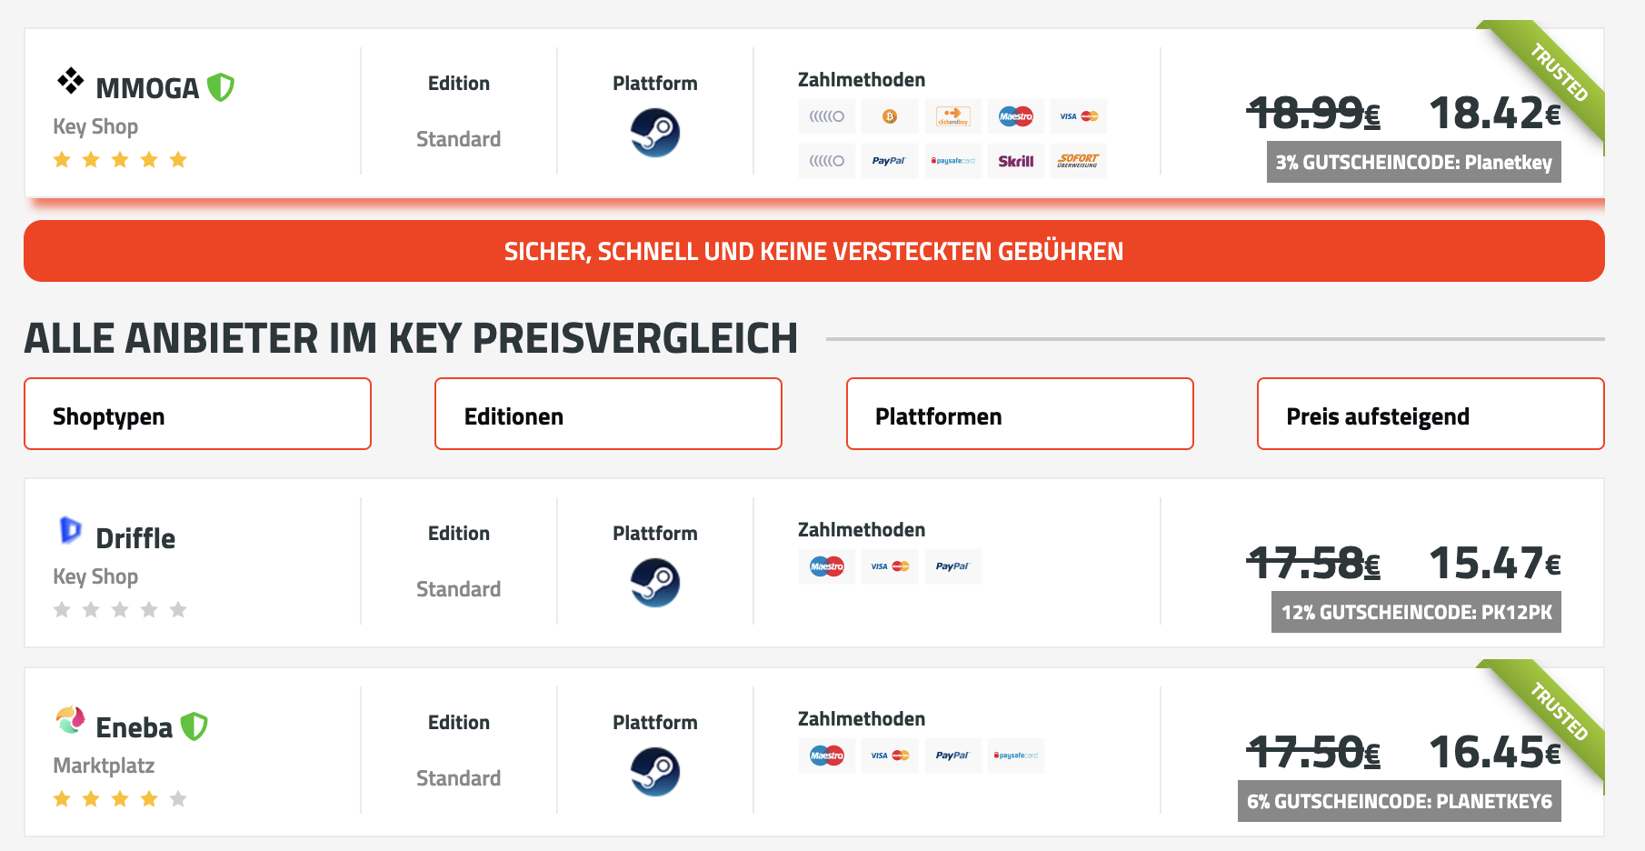Change sorting via Preis aufsteigend dropdown

(x=1431, y=414)
